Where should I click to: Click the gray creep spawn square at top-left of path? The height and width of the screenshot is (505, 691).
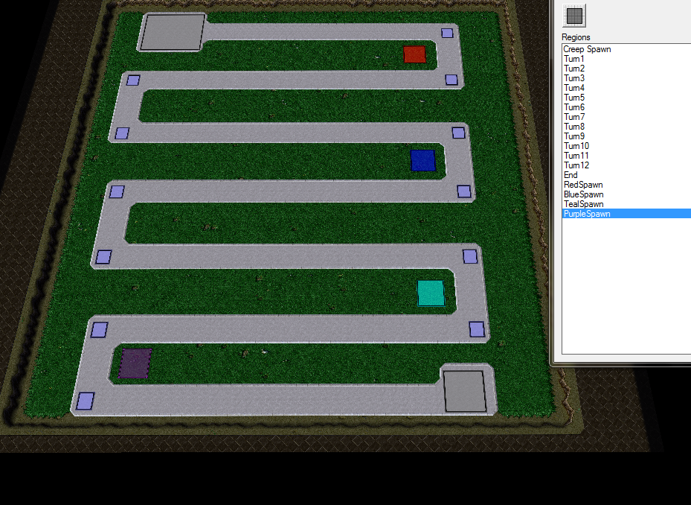173,32
